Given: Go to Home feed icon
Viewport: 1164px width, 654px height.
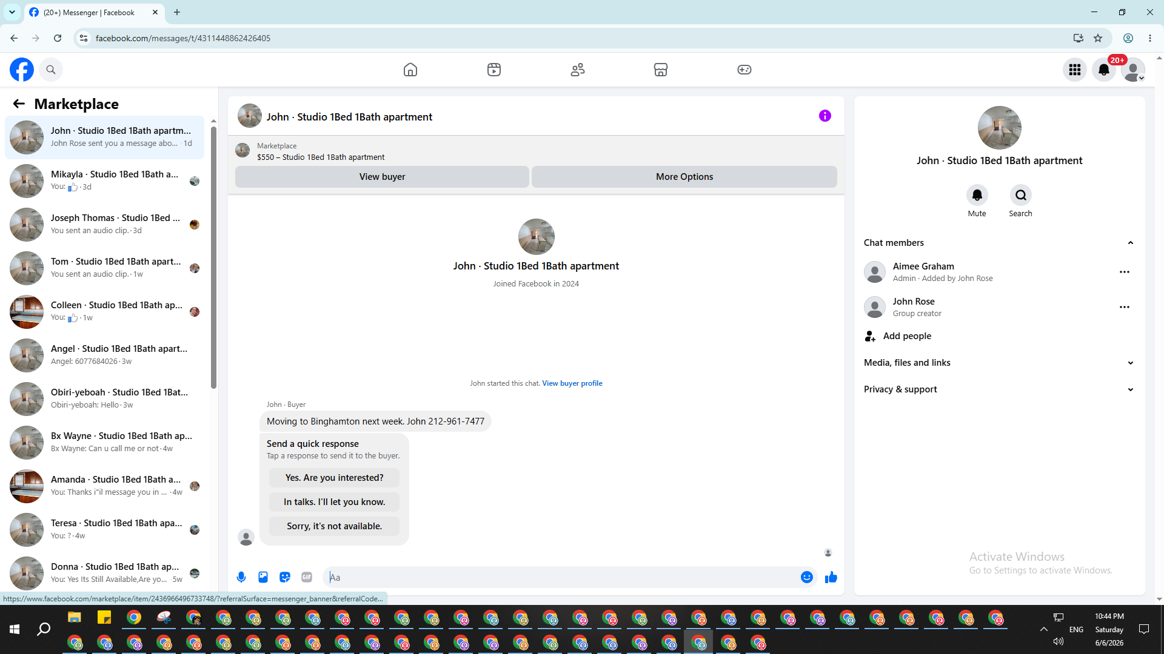Looking at the screenshot, I should pyautogui.click(x=410, y=70).
